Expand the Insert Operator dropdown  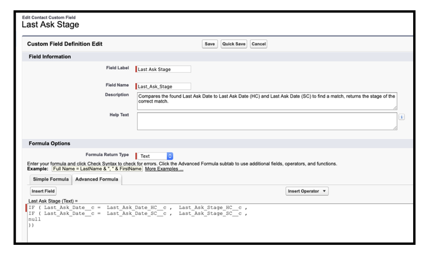(x=307, y=191)
